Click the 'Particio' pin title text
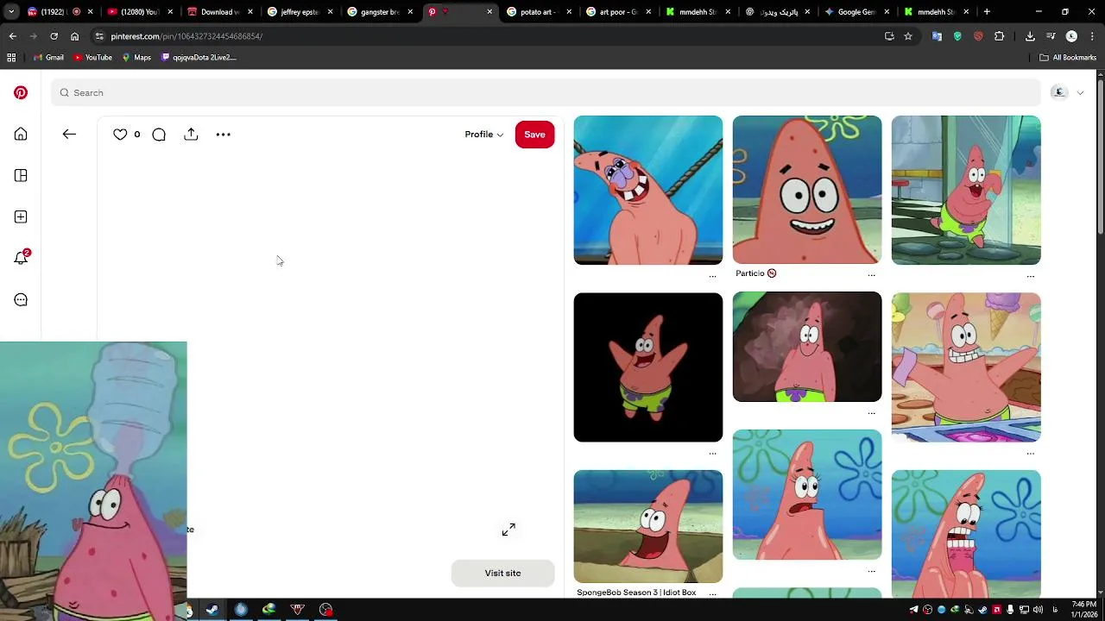 pos(750,273)
